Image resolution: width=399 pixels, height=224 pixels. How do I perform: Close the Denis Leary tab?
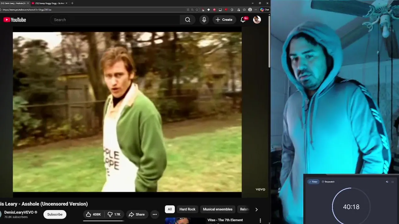(28, 3)
